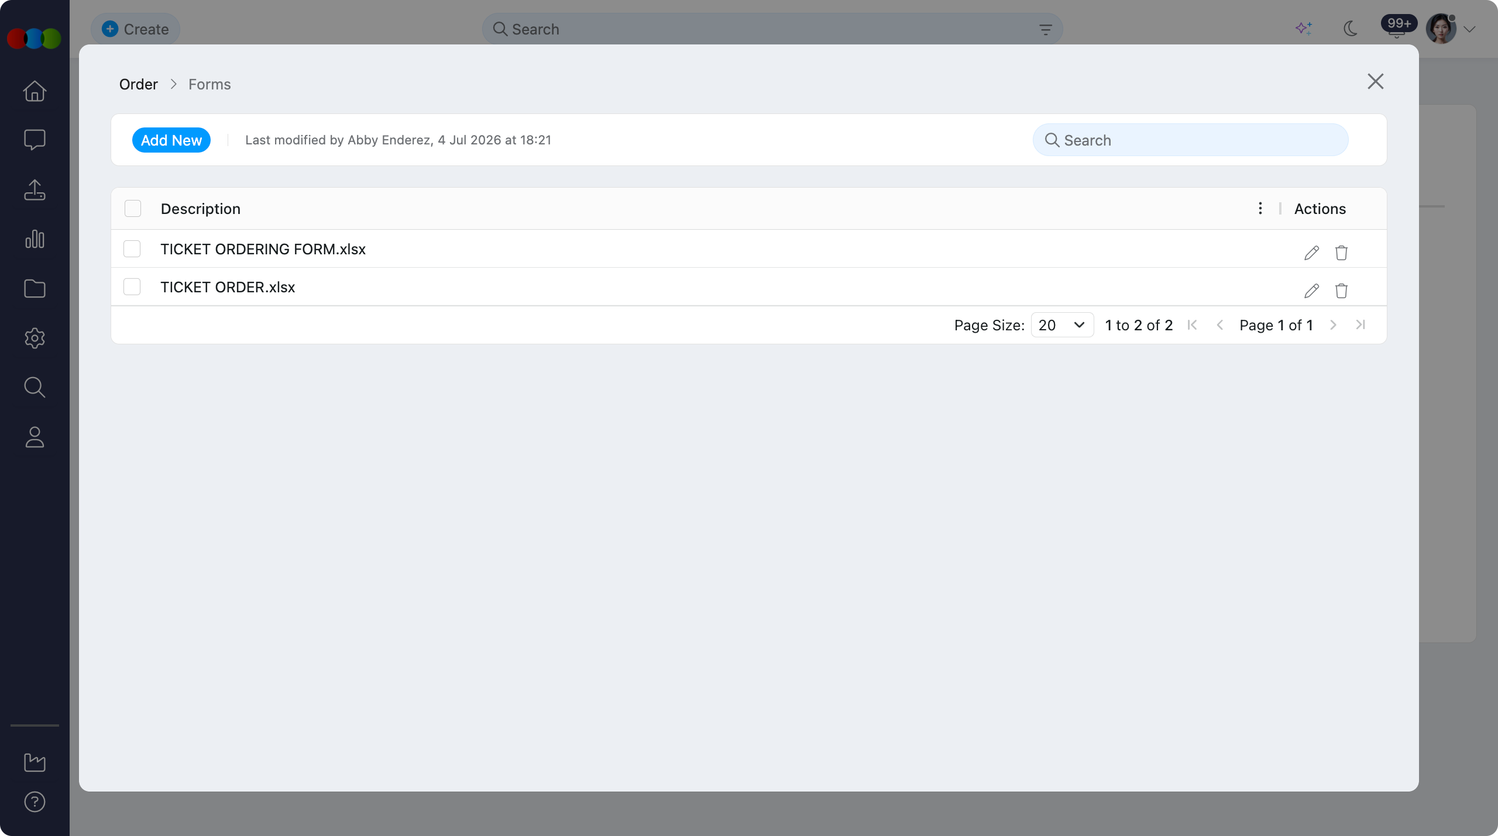Click the '1 to 2 of 2' count
1498x836 pixels.
1139,325
